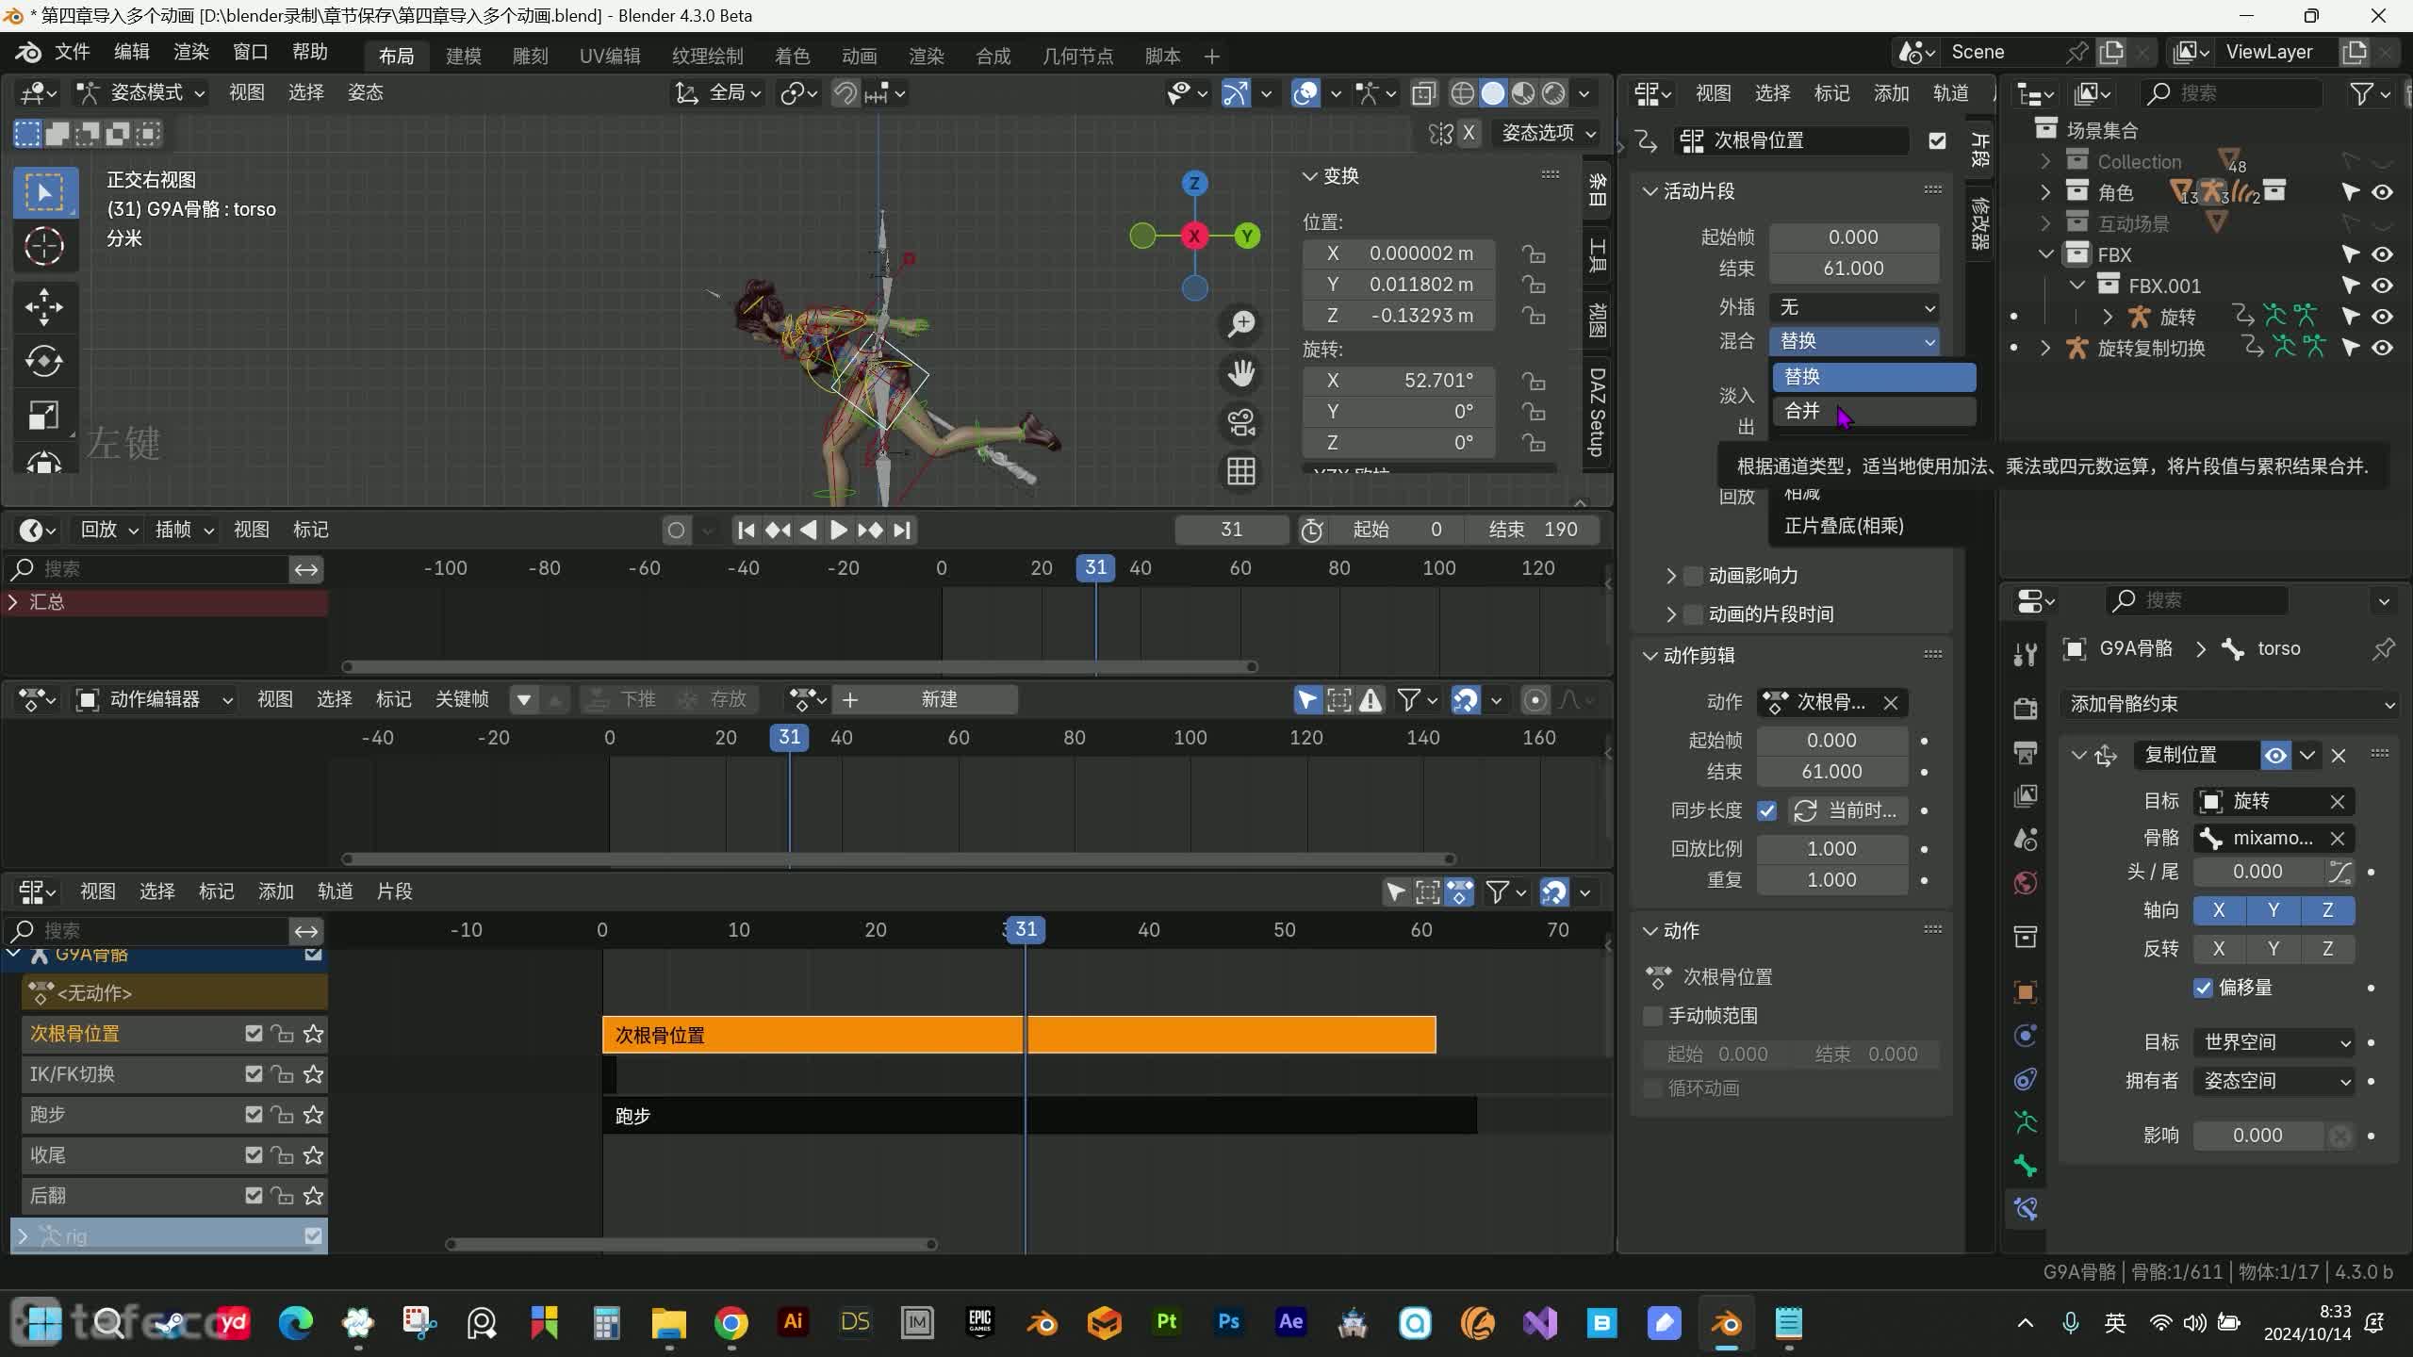Click the 姿态选项 button
Viewport: 2413px width, 1357px height.
click(1548, 133)
